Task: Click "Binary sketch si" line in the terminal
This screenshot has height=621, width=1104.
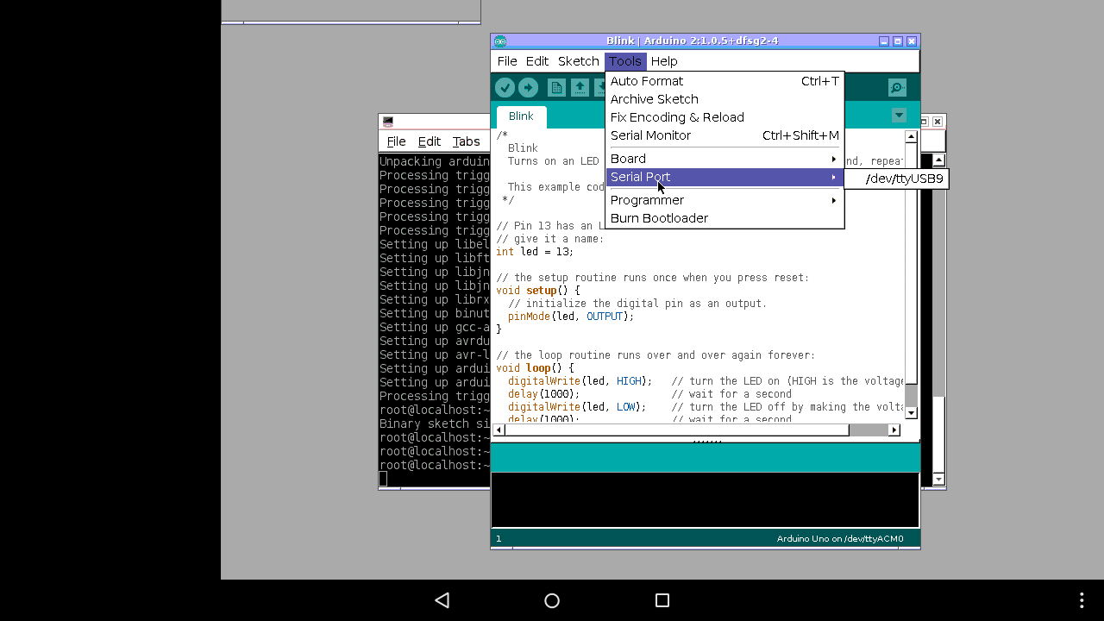Action: (x=436, y=423)
